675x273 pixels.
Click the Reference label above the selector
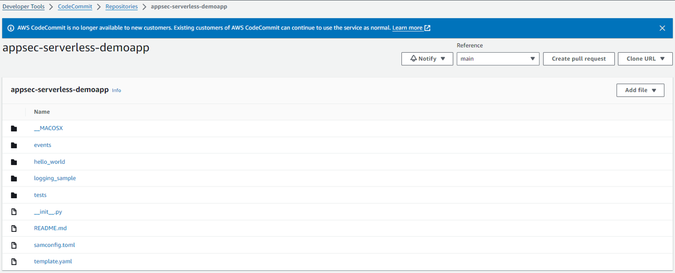(x=470, y=45)
